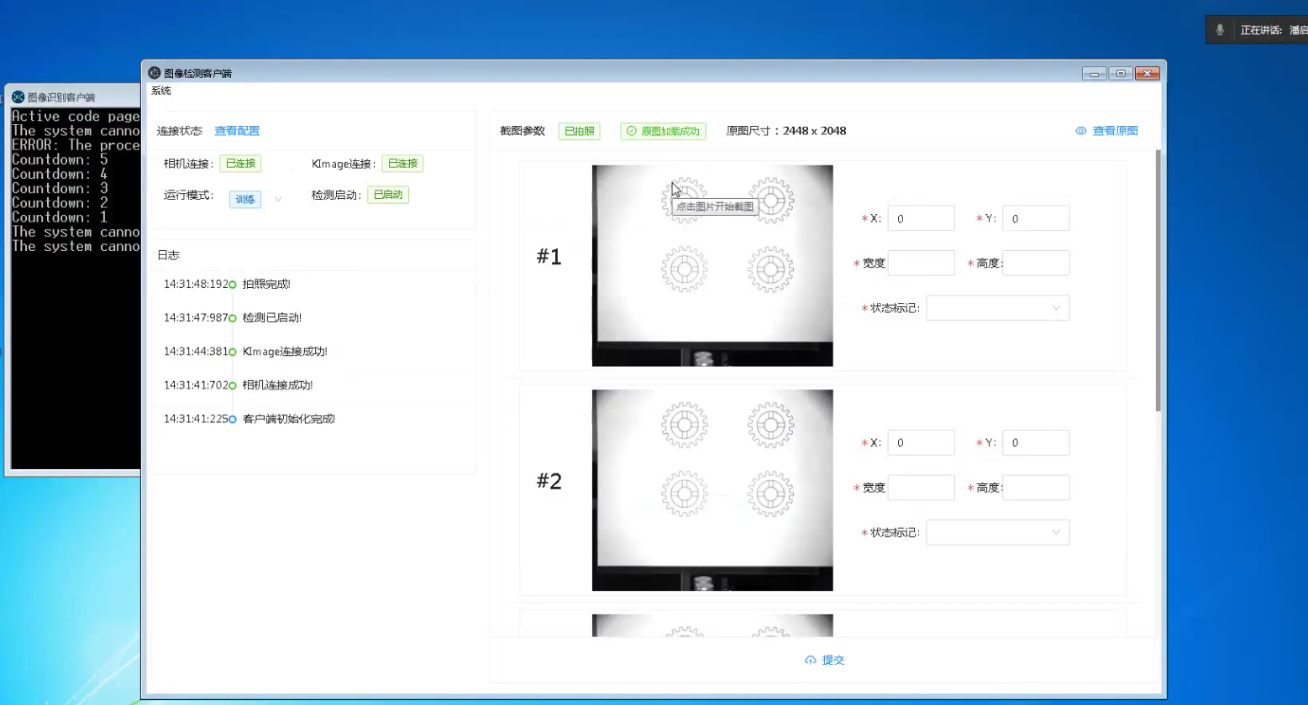
Task: Click the partially visible third gear image
Action: 712,625
